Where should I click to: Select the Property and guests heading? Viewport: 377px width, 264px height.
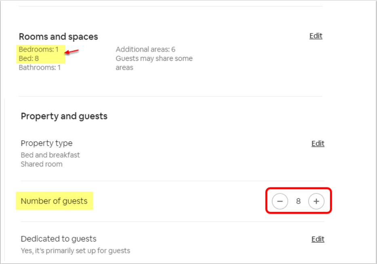[x=64, y=116]
